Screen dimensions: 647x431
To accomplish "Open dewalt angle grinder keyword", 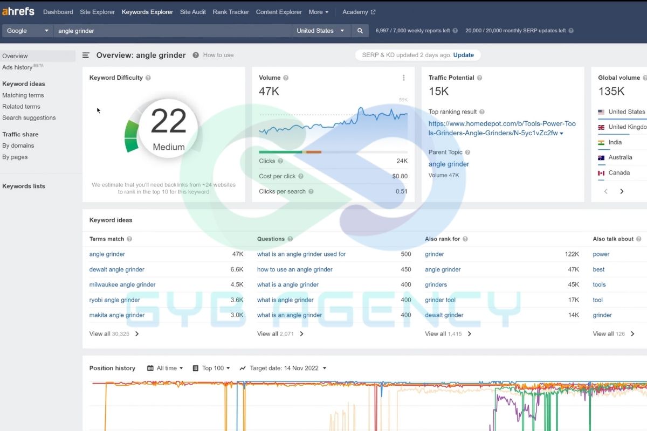I will click(x=117, y=269).
